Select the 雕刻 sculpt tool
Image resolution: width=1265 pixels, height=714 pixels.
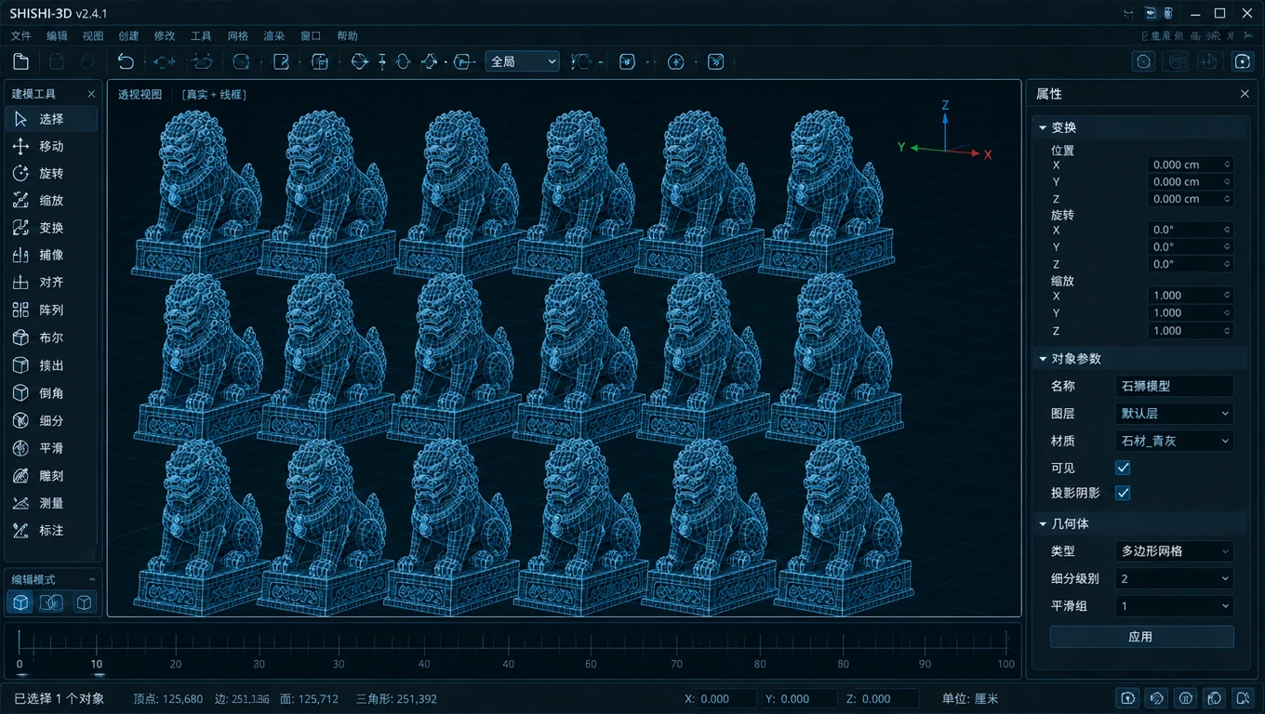click(51, 476)
